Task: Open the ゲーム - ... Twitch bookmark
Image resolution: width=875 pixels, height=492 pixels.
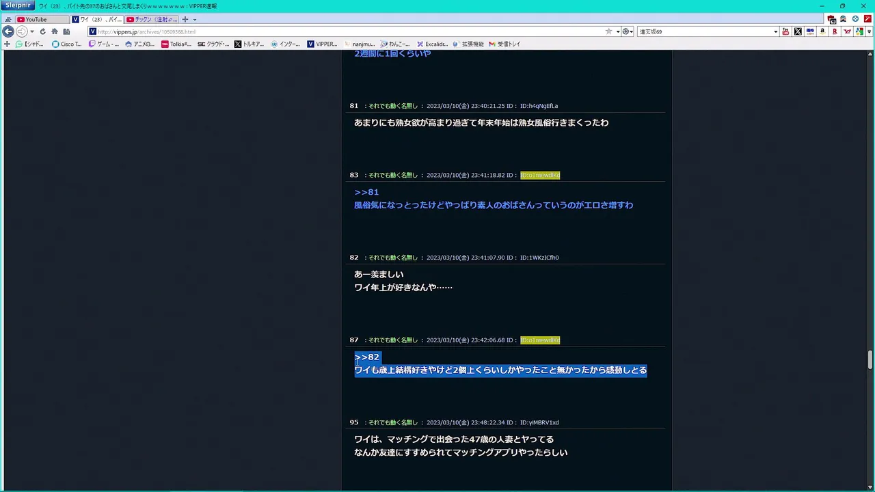Action: (103, 44)
